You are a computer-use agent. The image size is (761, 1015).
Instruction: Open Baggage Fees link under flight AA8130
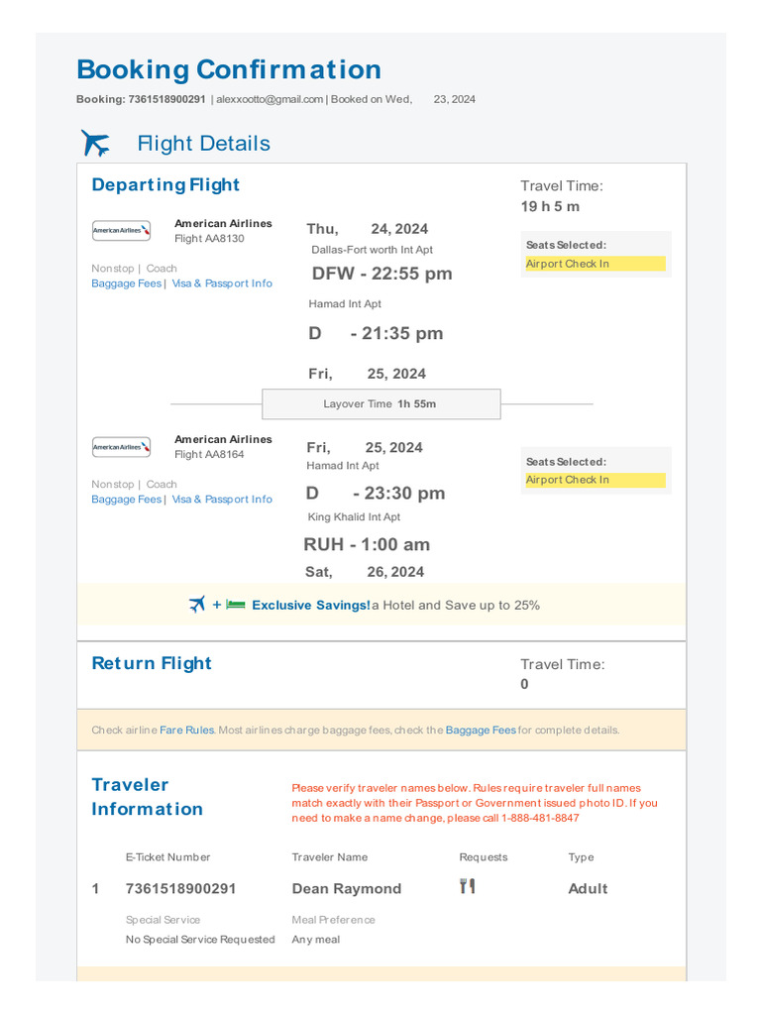pyautogui.click(x=126, y=283)
